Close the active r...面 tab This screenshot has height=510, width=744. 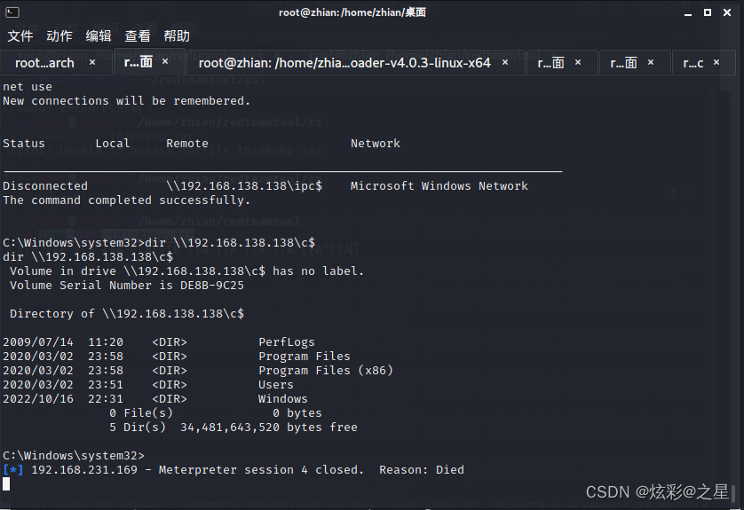[165, 61]
